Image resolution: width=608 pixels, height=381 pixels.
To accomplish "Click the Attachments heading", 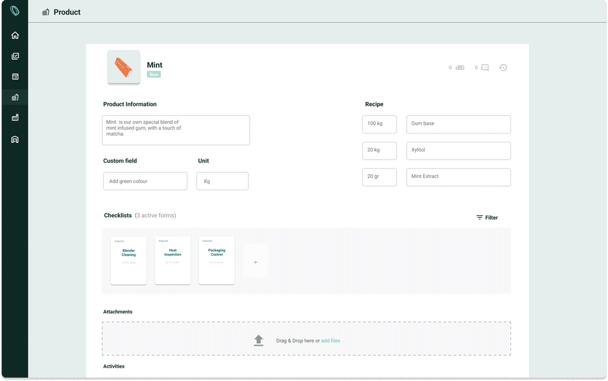I will (118, 311).
